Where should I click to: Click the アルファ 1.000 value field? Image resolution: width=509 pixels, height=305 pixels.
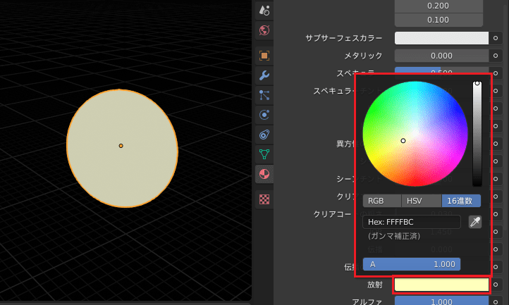[441, 301]
